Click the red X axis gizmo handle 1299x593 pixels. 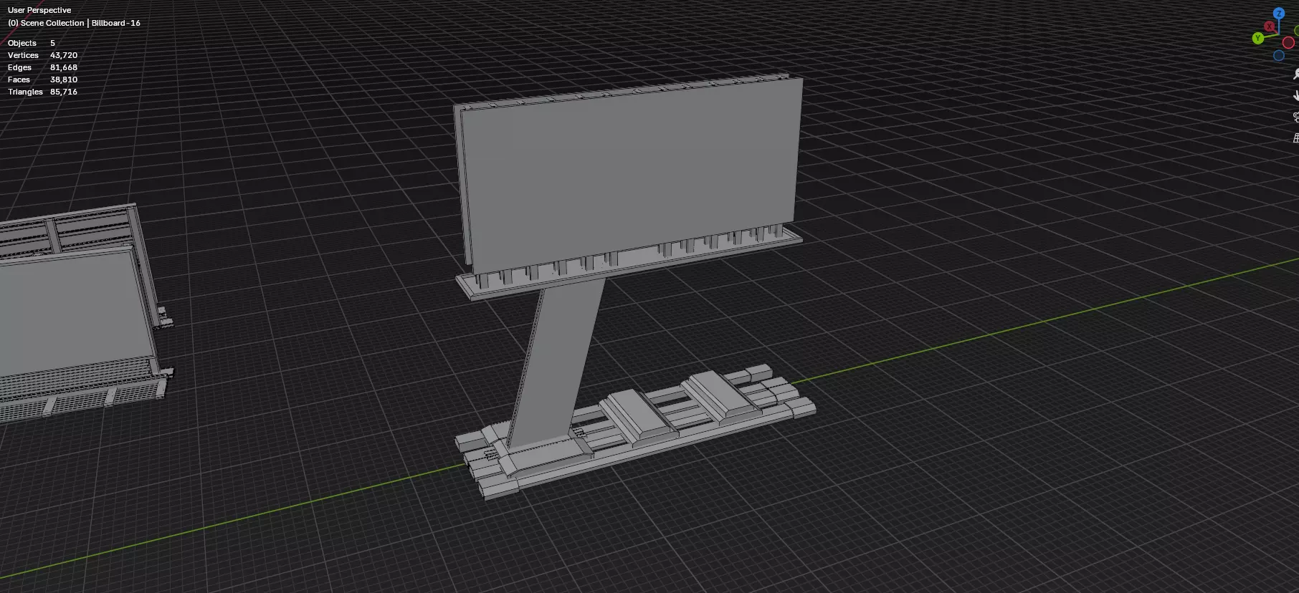(x=1270, y=26)
